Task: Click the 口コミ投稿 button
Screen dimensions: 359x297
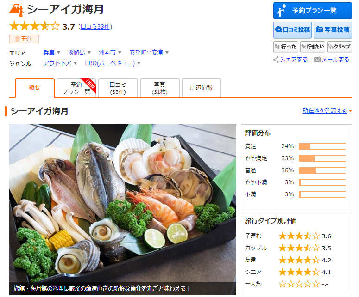Action: tap(292, 30)
